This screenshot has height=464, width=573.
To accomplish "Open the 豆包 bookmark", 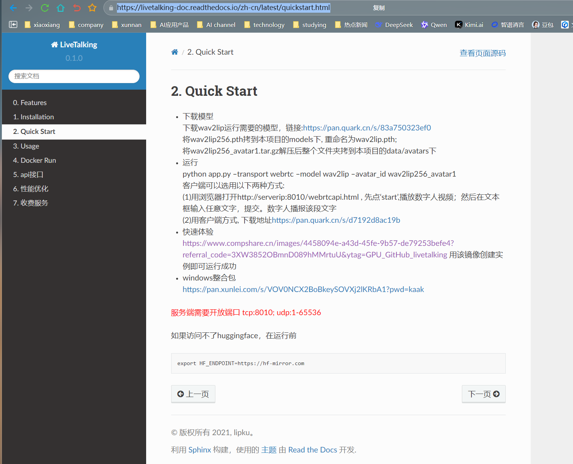I will [x=543, y=25].
